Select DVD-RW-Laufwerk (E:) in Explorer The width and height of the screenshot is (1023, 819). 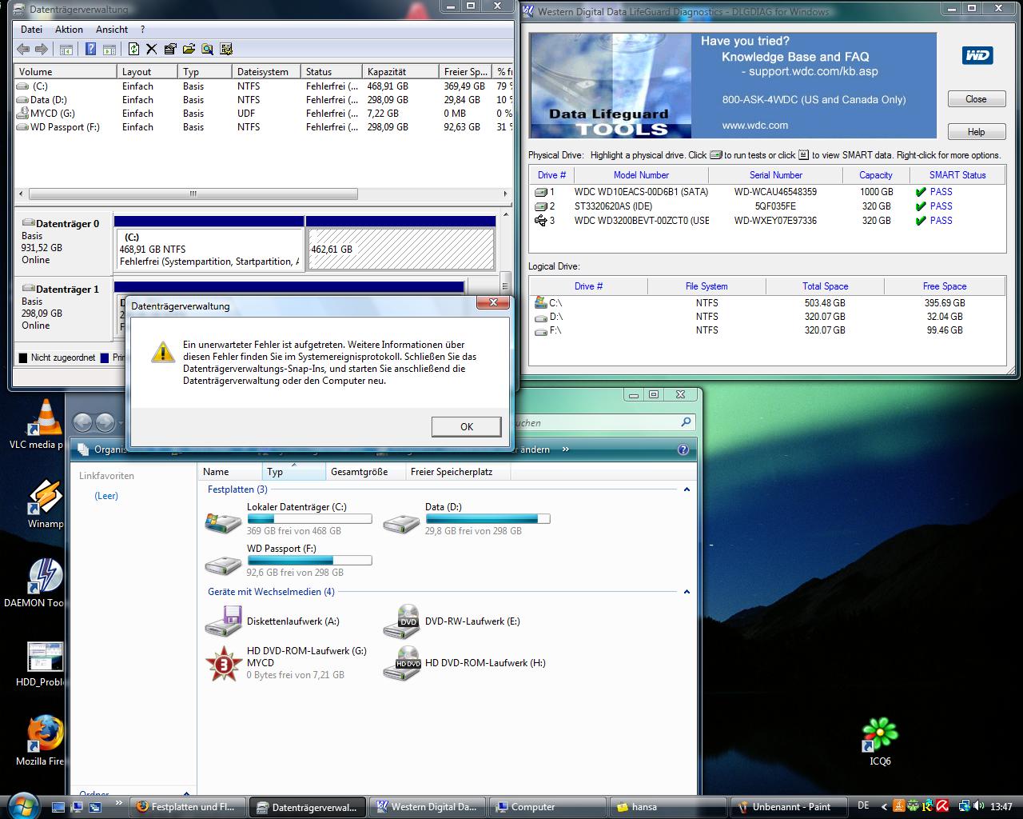click(x=452, y=621)
